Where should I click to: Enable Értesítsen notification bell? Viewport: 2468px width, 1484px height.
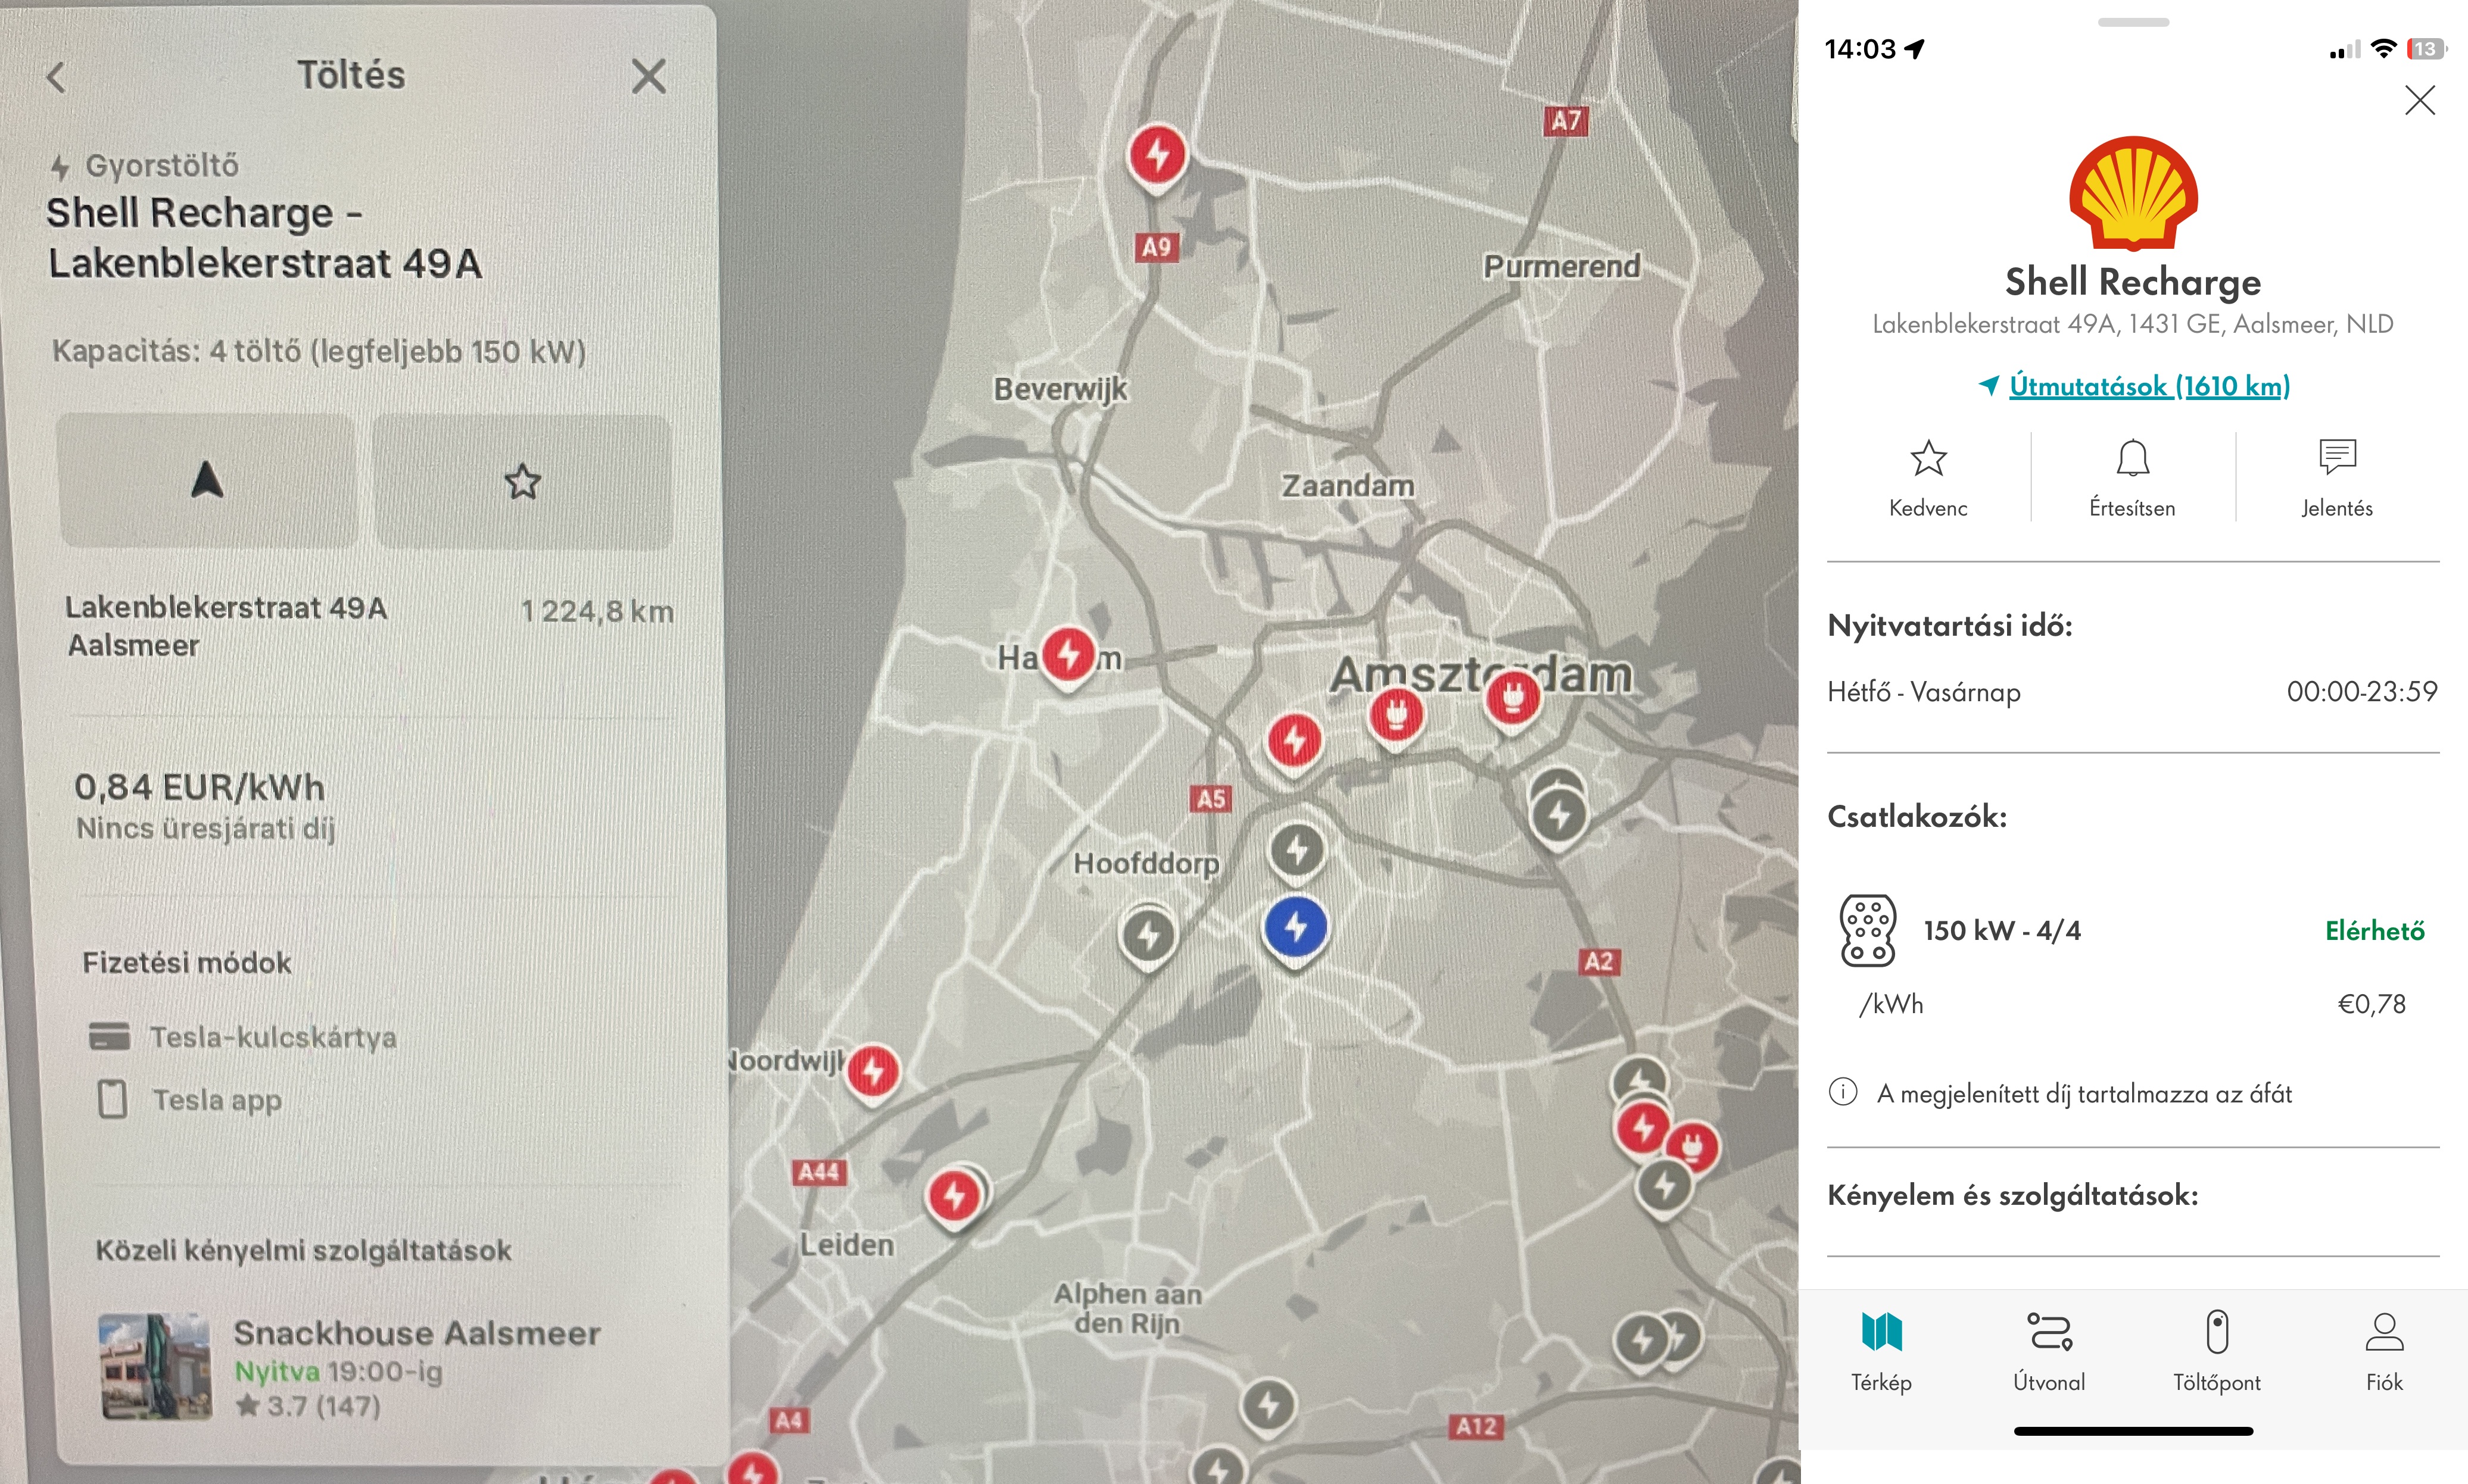tap(2132, 478)
